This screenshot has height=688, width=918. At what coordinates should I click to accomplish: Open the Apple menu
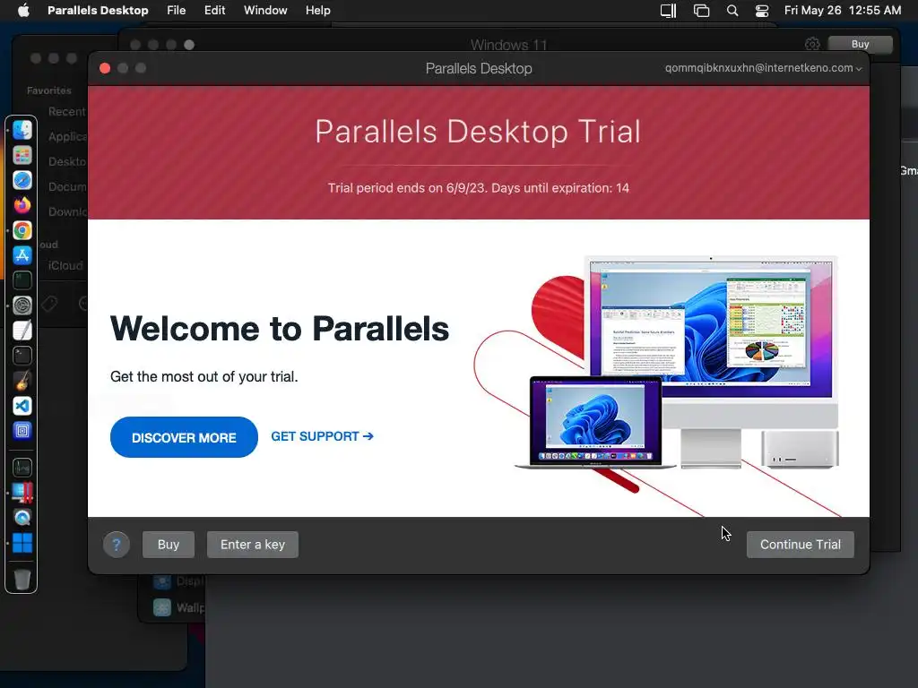point(23,11)
